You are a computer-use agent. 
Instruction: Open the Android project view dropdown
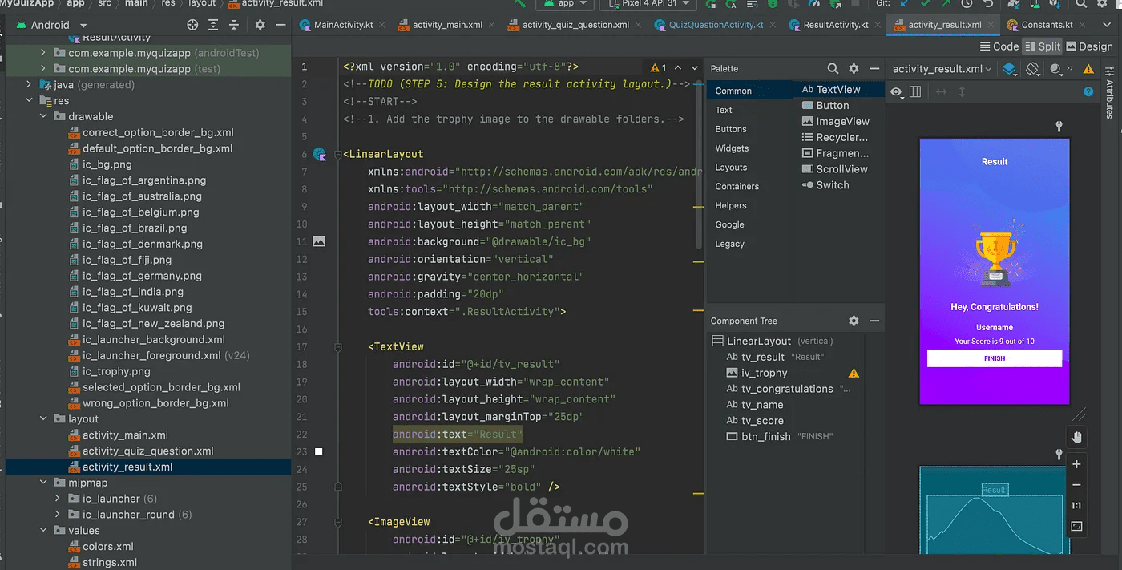(x=50, y=25)
